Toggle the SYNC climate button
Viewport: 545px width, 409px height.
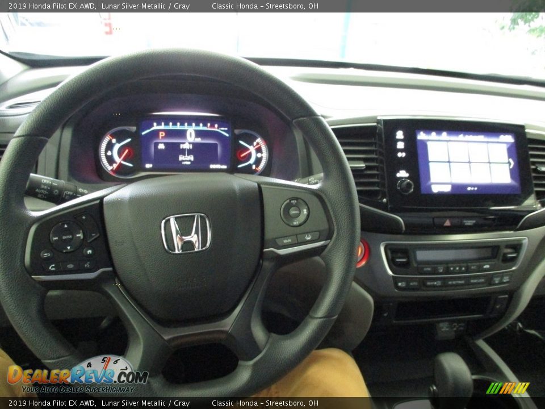(427, 269)
